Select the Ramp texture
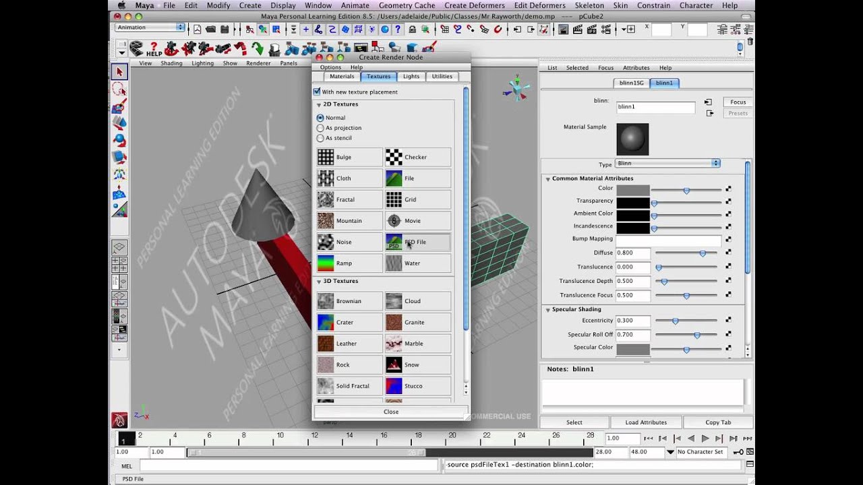 coord(349,263)
